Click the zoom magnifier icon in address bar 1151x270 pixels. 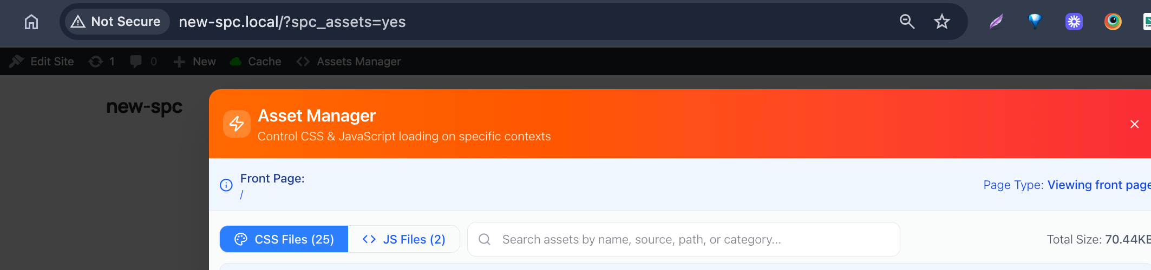pos(907,22)
